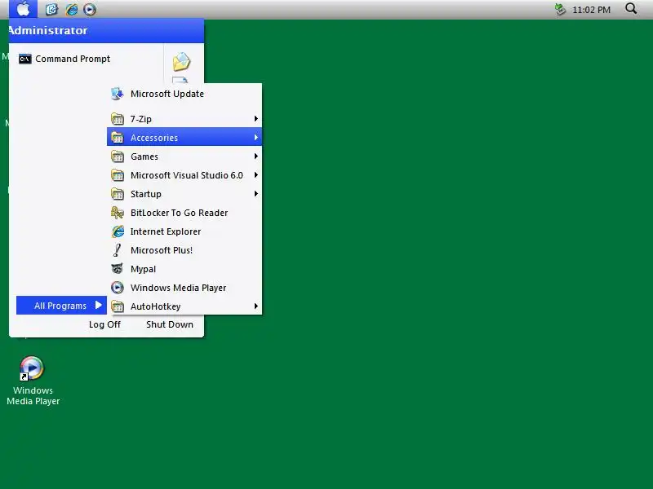Click the 7-Zip folder icon
This screenshot has height=489, width=653.
coord(118,119)
